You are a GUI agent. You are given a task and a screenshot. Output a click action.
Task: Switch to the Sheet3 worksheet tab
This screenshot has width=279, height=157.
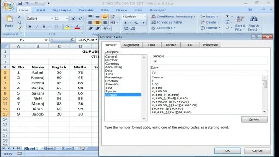coord(68,148)
